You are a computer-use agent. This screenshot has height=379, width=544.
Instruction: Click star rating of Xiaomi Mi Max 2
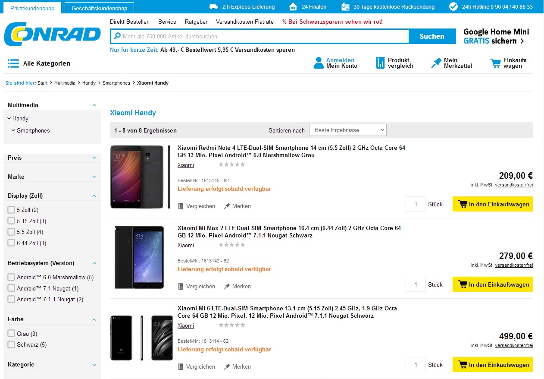pyautogui.click(x=232, y=245)
